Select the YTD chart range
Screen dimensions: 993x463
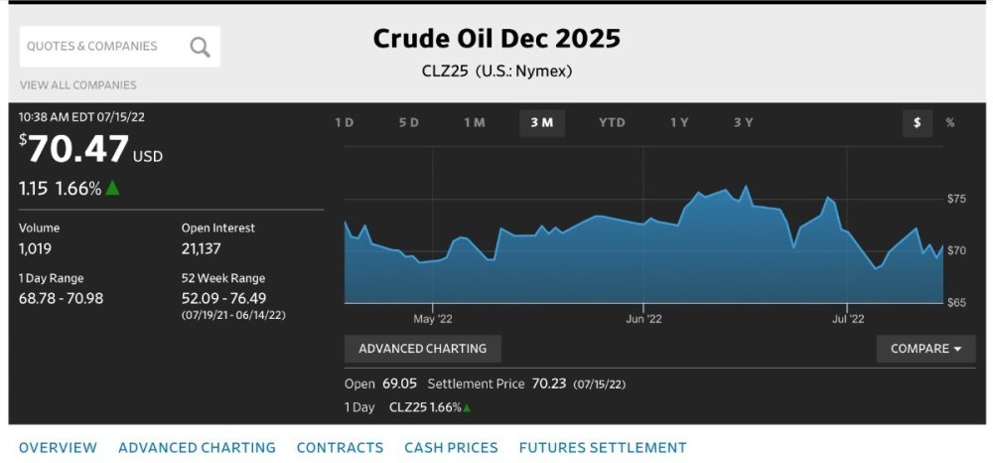[x=612, y=123]
